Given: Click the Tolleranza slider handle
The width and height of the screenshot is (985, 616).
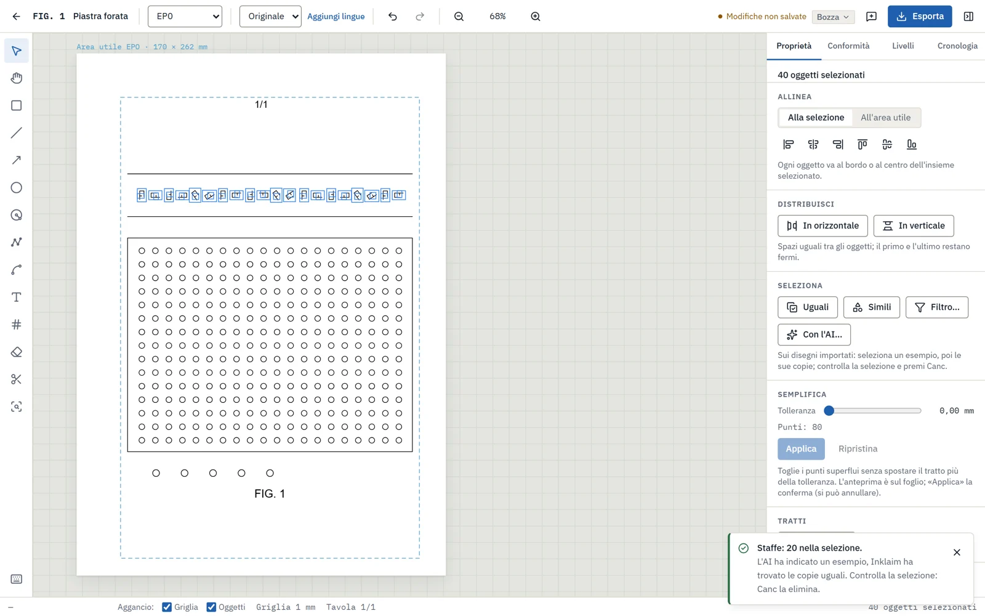Looking at the screenshot, I should 829,411.
